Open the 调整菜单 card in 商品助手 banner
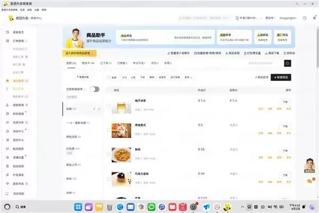This screenshot has width=319, height=213. click(x=234, y=37)
